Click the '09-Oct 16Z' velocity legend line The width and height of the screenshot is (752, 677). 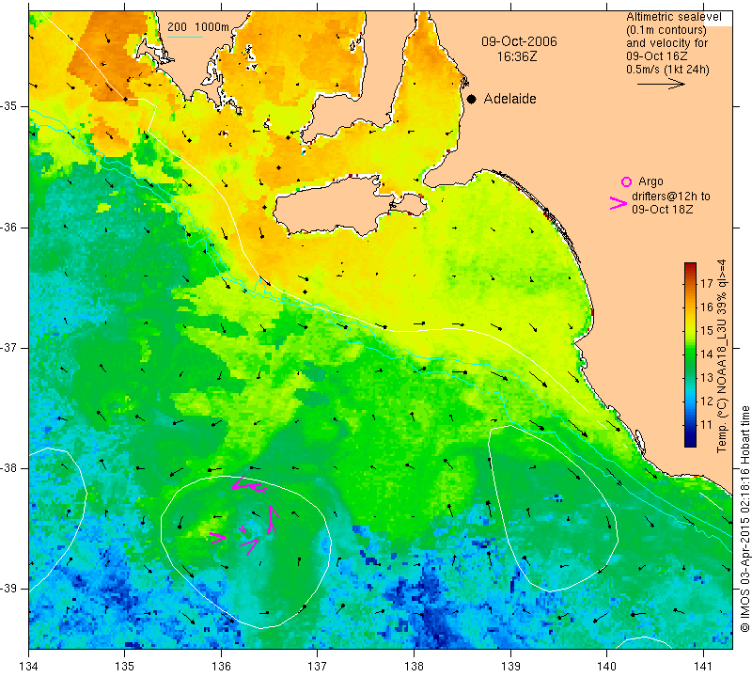(656, 56)
